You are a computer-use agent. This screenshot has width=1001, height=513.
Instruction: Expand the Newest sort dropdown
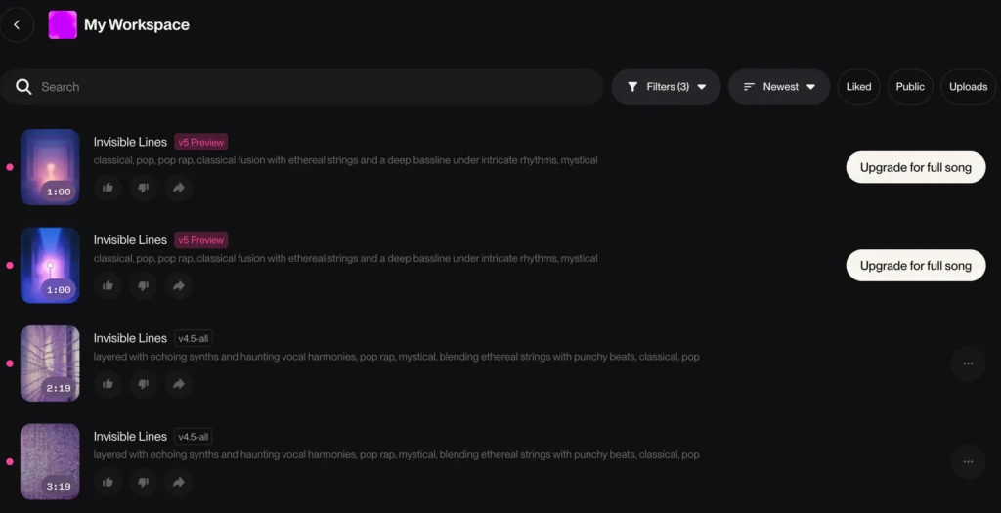click(x=778, y=87)
